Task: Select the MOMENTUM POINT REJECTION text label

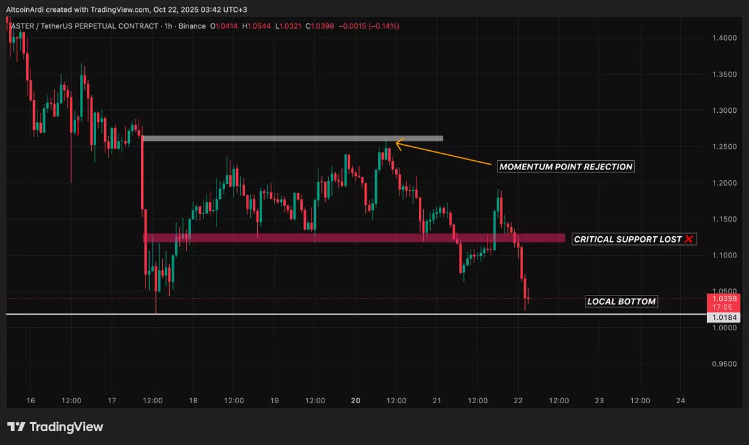Action: coord(566,166)
